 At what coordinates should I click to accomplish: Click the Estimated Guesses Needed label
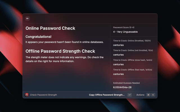126,83
